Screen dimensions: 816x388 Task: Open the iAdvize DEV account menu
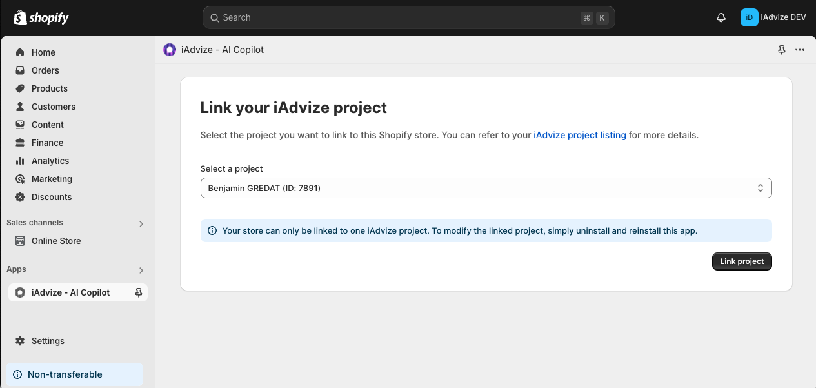coord(773,17)
